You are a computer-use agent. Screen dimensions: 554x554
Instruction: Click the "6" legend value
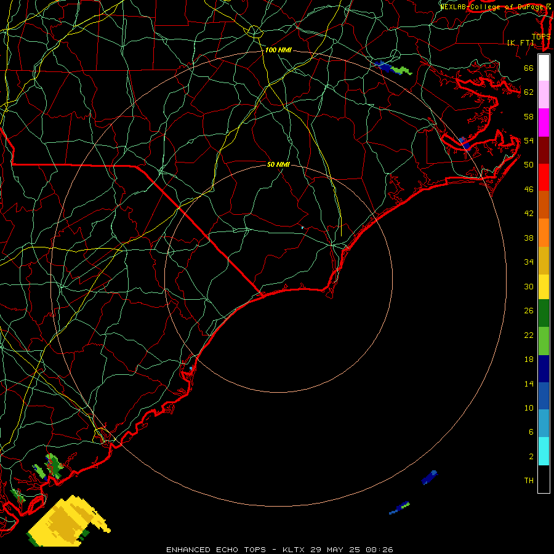[531, 432]
